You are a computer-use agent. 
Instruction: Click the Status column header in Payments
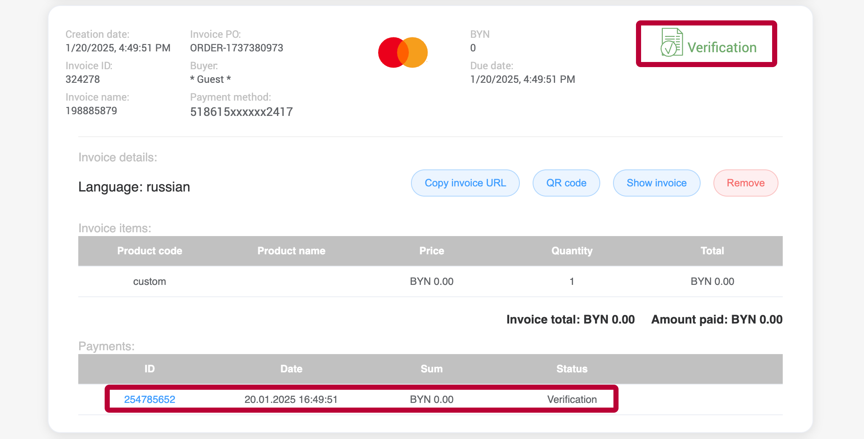point(572,369)
